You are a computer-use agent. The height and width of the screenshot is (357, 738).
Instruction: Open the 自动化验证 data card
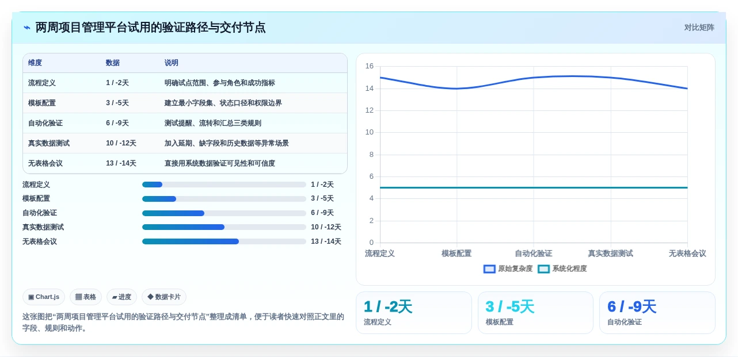click(657, 313)
